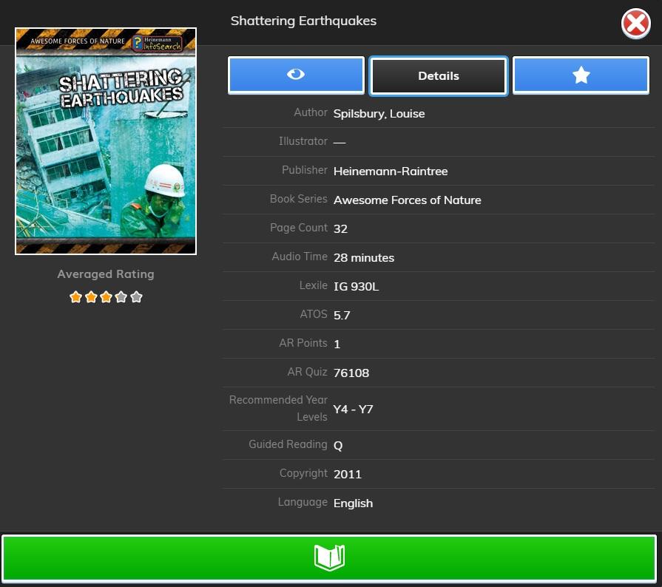Select the first rating star
662x587 pixels.
75,297
